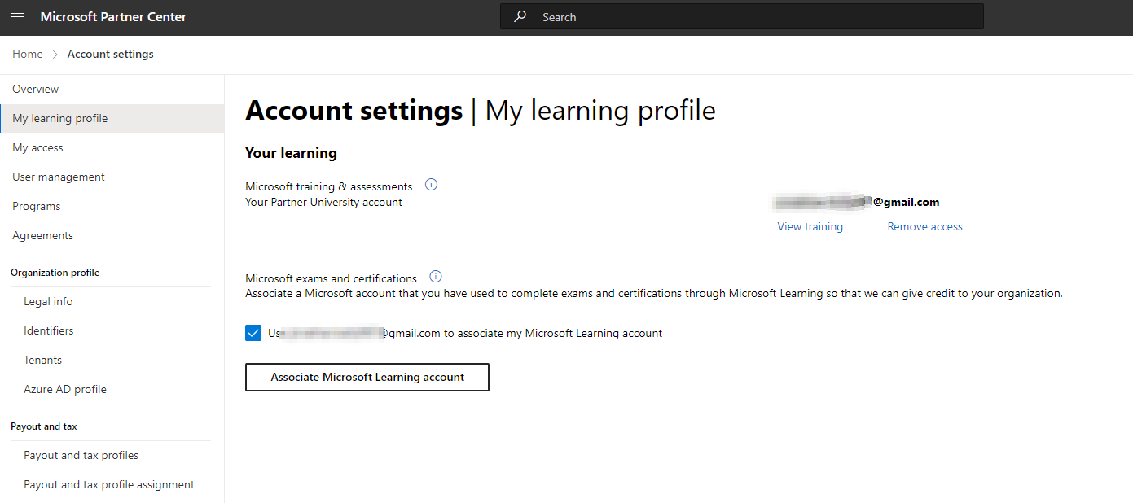This screenshot has width=1133, height=503.
Task: Open the Programs section
Action: (36, 206)
